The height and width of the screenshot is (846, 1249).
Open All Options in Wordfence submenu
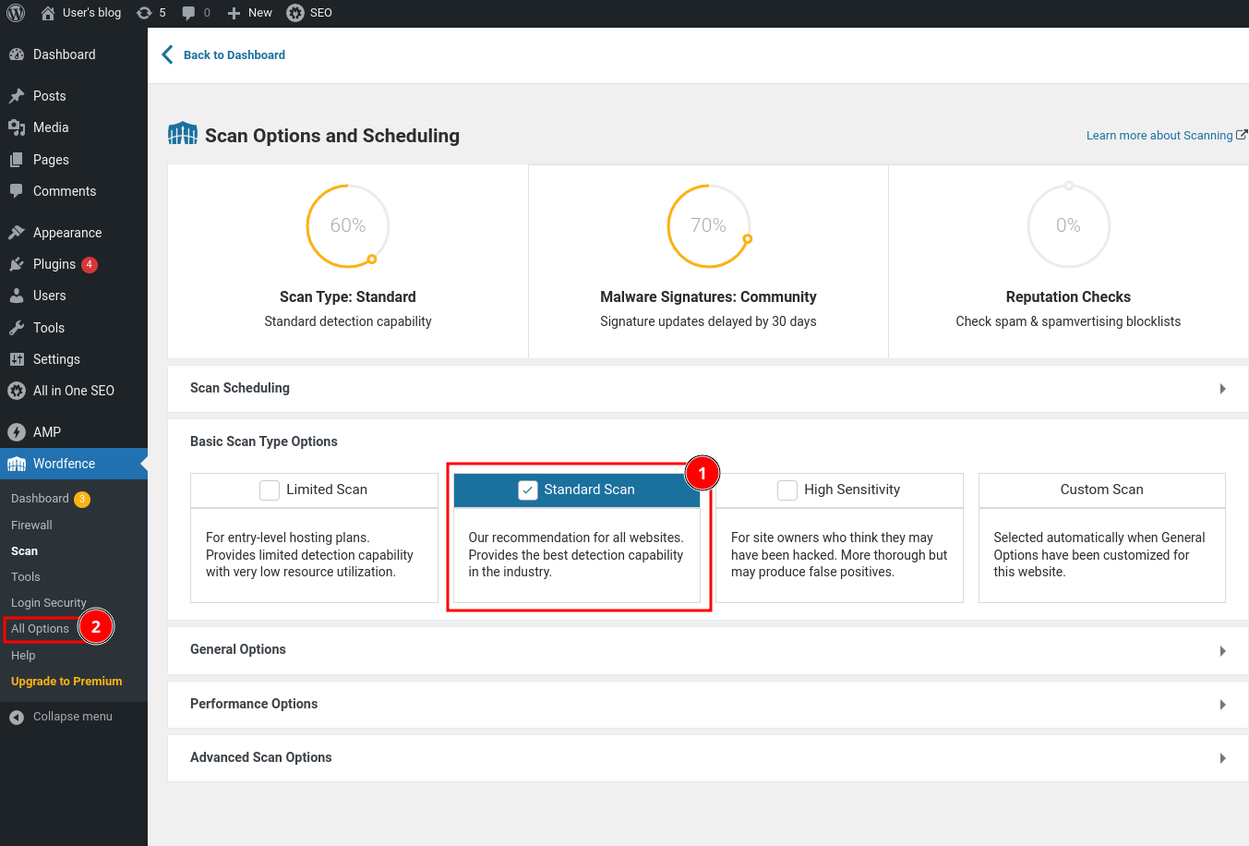click(x=40, y=629)
